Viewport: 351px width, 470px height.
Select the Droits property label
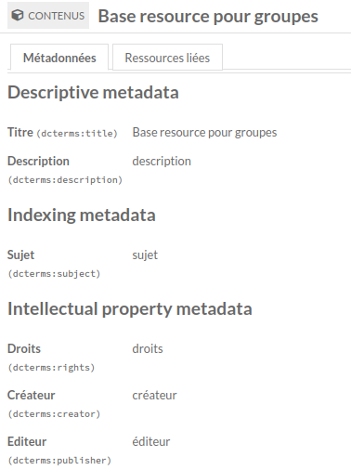24,348
